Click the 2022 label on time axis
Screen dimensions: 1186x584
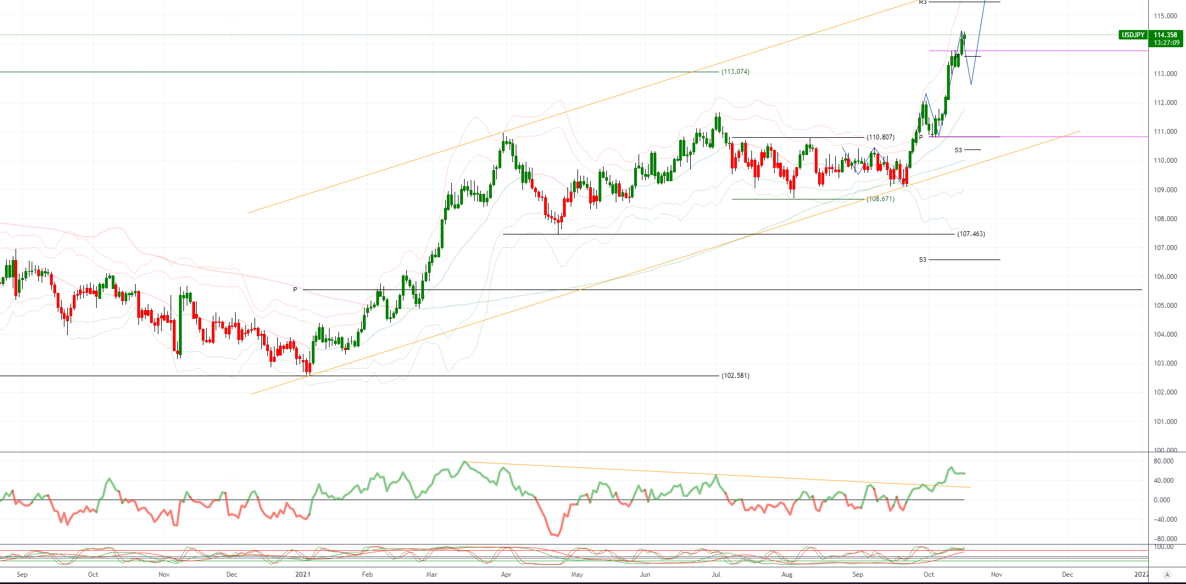coord(1140,575)
